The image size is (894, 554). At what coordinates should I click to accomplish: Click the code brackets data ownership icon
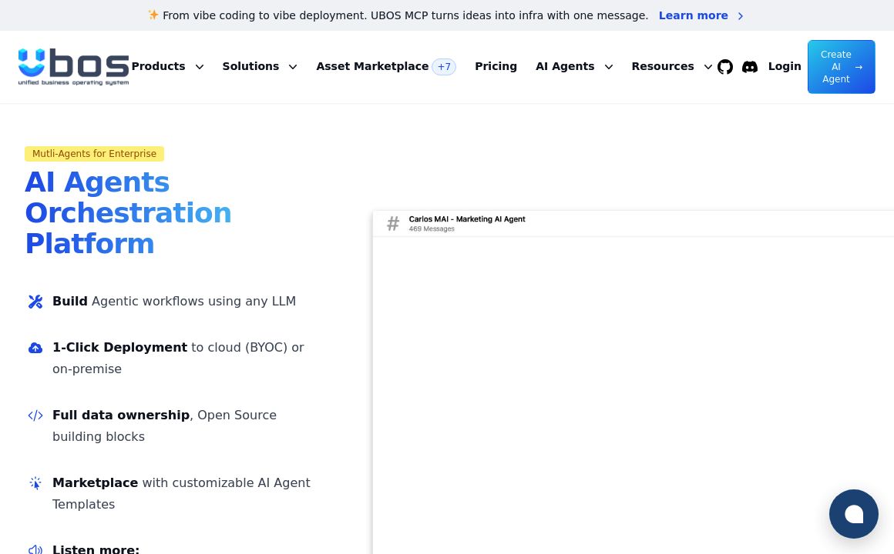(x=35, y=415)
